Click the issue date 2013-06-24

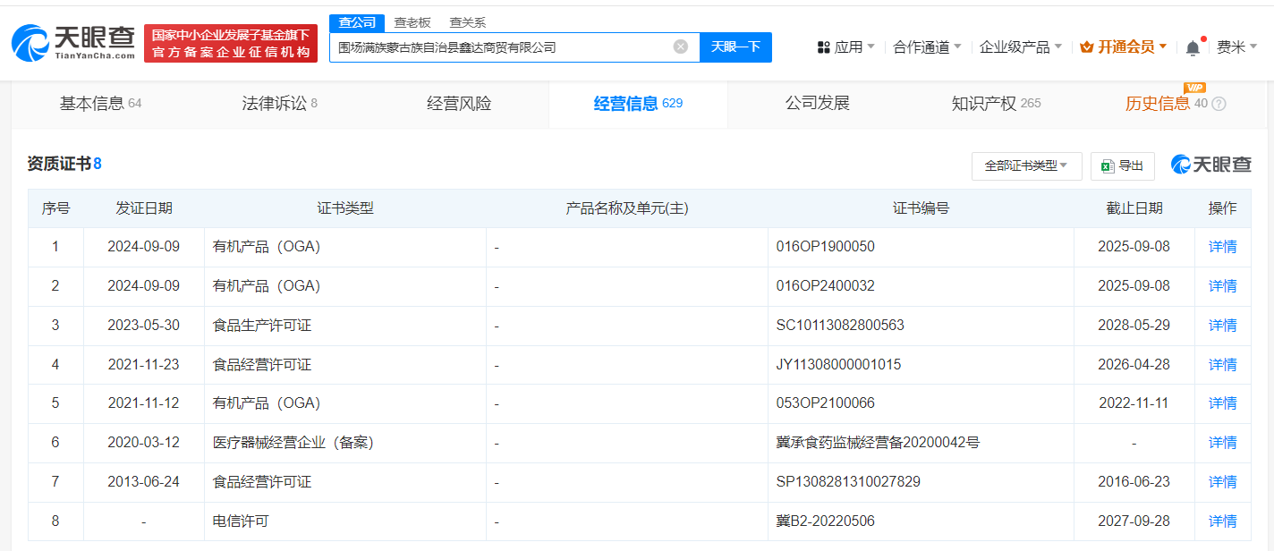coord(143,482)
